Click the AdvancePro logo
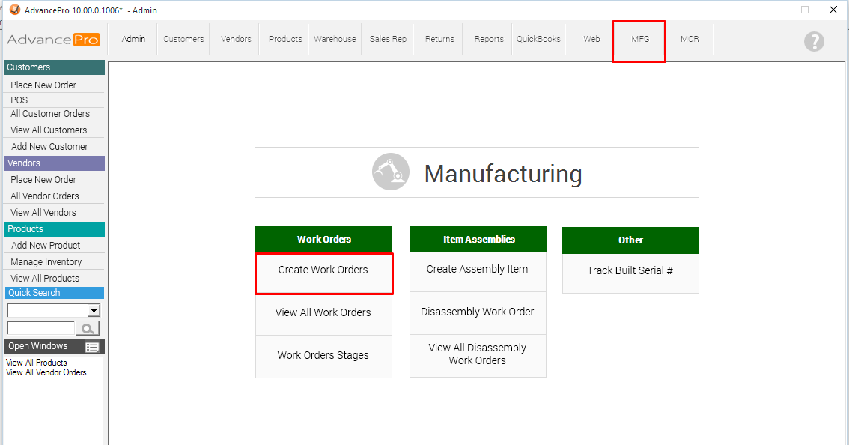849x445 pixels. (53, 40)
